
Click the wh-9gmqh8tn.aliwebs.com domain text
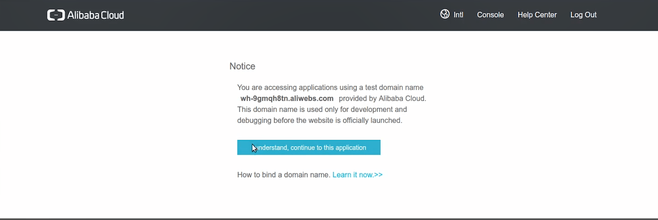pyautogui.click(x=287, y=98)
